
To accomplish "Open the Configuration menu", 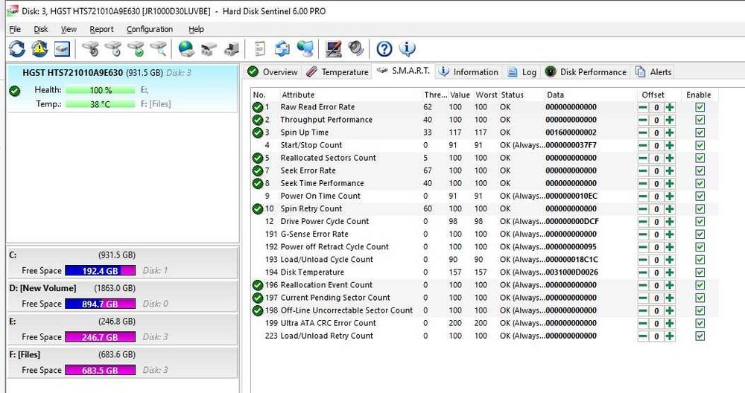I will click(x=150, y=29).
